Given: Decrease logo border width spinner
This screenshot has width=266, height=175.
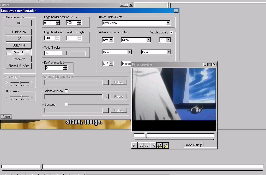Looking at the screenshot, I should pyautogui.click(x=57, y=39).
